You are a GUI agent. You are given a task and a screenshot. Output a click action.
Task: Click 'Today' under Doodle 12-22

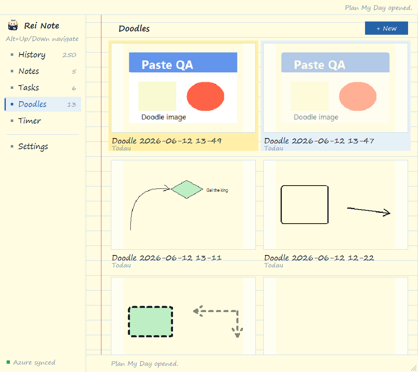(274, 265)
